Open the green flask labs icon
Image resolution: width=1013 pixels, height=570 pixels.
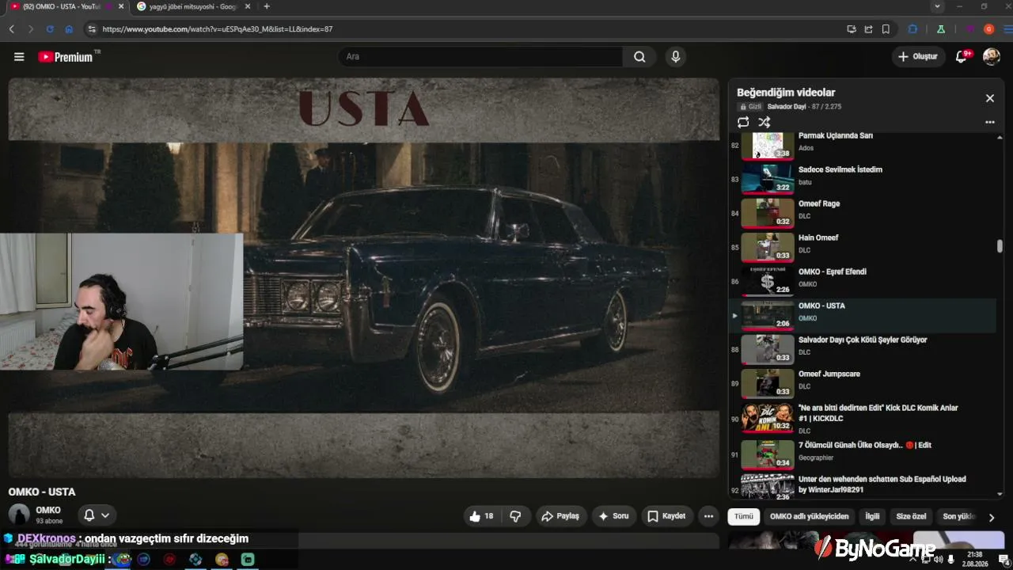click(x=941, y=29)
